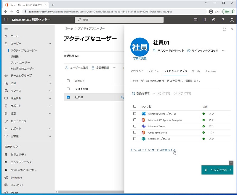The image size is (237, 195).
Task: Click the Exchange Online app icon
Action: click(143, 114)
